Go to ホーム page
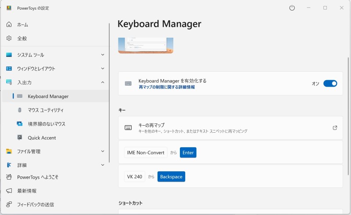This screenshot has height=215, width=351. pyautogui.click(x=55, y=25)
